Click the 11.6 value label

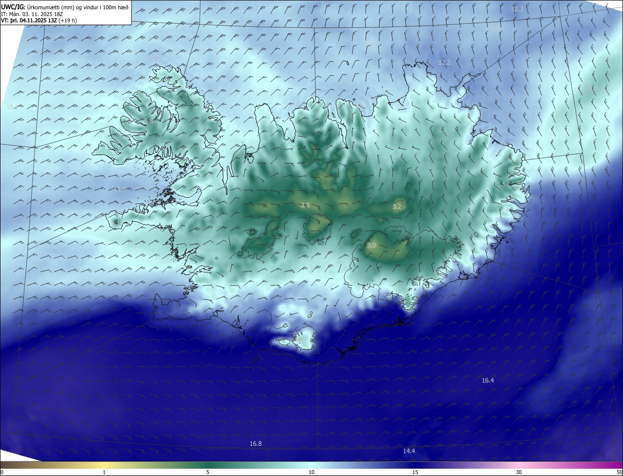coord(120,189)
